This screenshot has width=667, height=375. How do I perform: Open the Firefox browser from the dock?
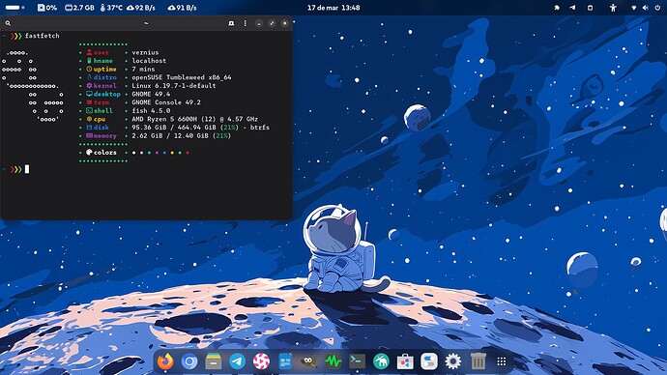165,361
